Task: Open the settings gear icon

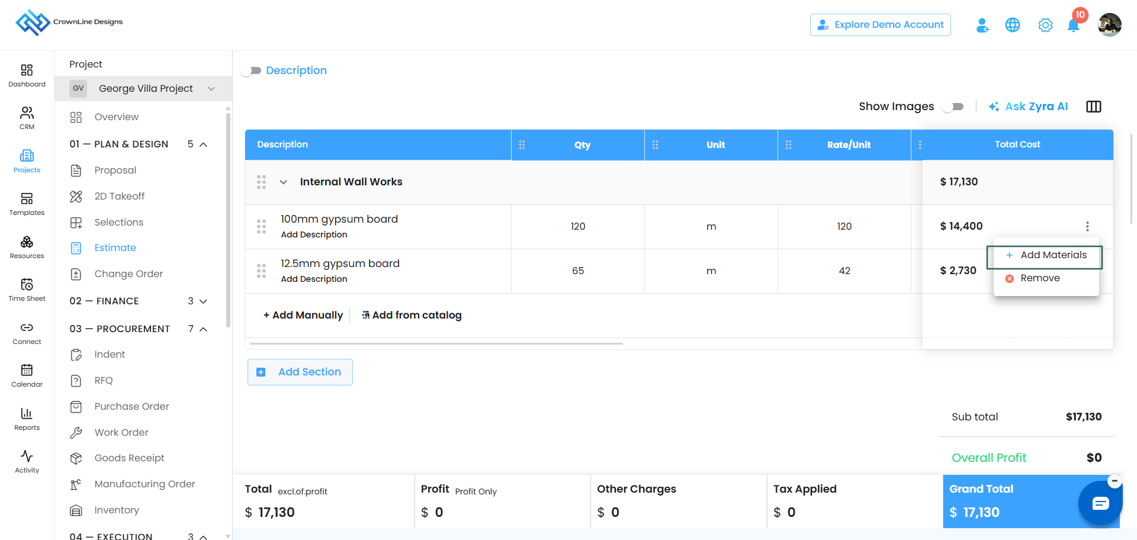Action: [1045, 25]
